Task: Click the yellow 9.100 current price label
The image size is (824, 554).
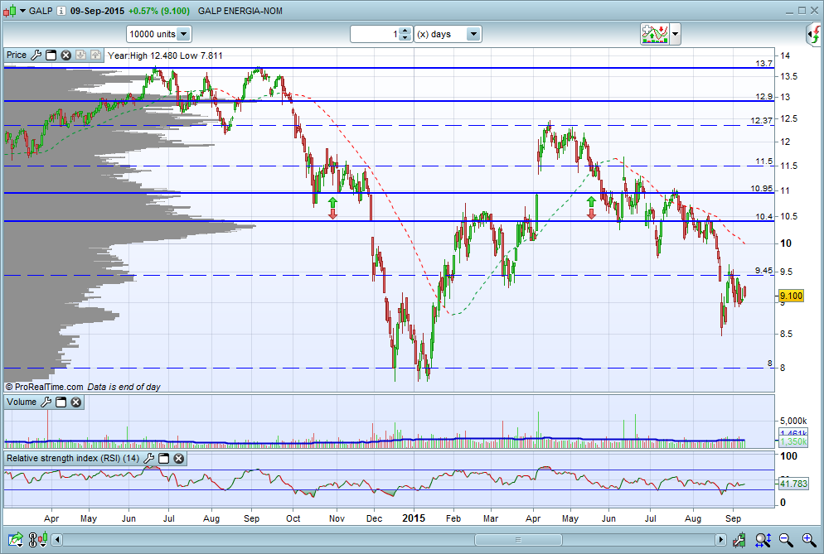Action: tap(791, 296)
